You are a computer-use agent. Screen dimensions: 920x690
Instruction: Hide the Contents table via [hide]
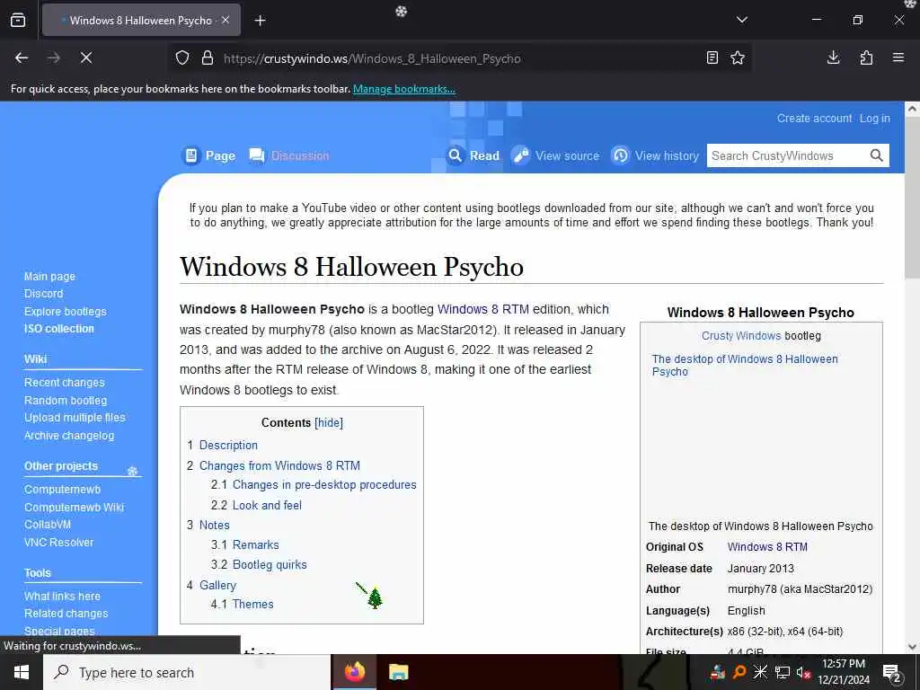tap(329, 422)
